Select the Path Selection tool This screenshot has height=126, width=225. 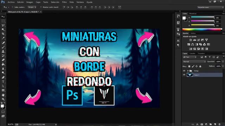pyautogui.click(x=3, y=86)
